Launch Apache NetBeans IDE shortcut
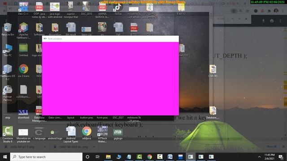287x161 pixels. [x=23, y=31]
